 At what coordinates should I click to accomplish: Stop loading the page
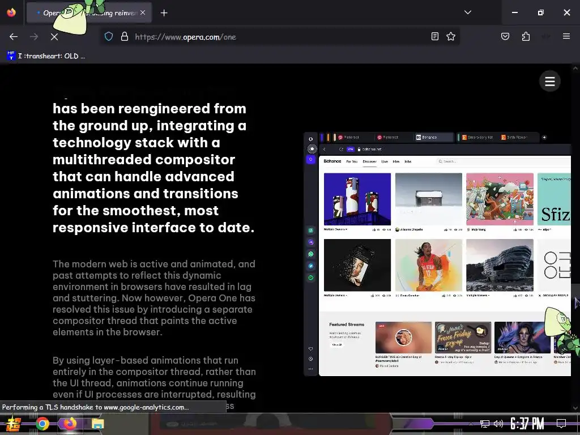pos(54,37)
